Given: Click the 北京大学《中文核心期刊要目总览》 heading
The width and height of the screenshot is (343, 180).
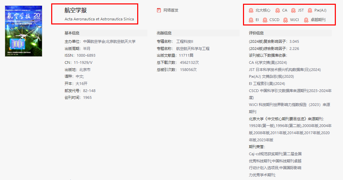Looking at the screenshot, I should point(286,119).
